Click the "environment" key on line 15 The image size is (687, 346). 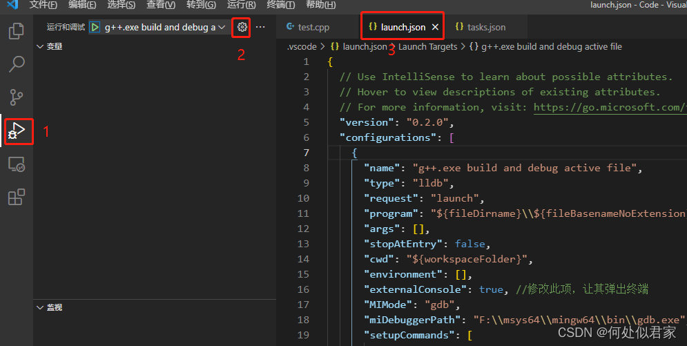[x=406, y=274]
